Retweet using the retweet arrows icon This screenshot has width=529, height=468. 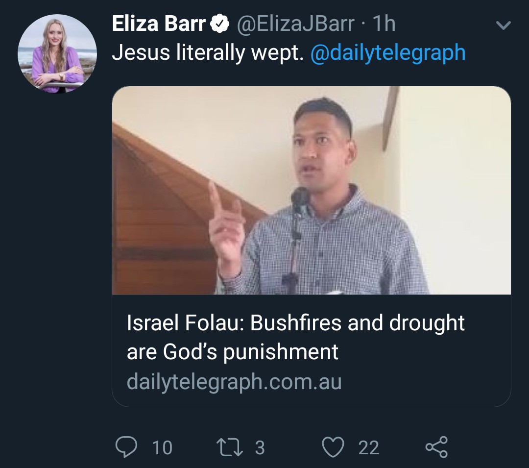coord(229,447)
